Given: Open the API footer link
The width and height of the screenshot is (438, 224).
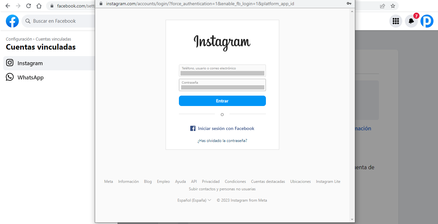Looking at the screenshot, I should [194, 182].
